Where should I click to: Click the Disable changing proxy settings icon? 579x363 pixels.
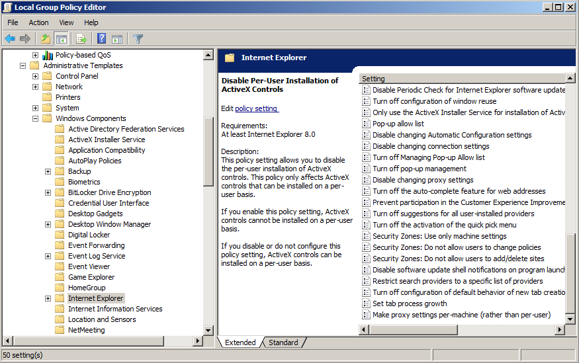click(x=366, y=180)
